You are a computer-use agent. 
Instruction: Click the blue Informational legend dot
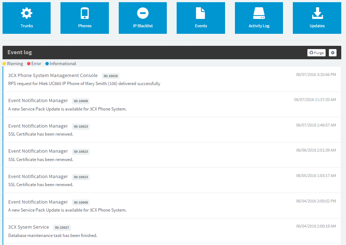[x=47, y=64]
